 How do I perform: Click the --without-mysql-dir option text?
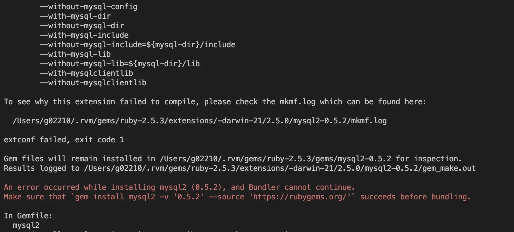tap(82, 26)
